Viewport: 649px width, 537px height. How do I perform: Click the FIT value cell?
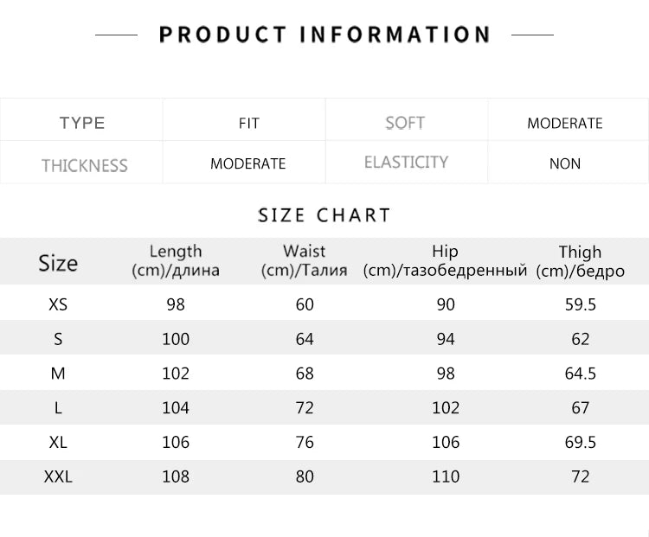248,124
